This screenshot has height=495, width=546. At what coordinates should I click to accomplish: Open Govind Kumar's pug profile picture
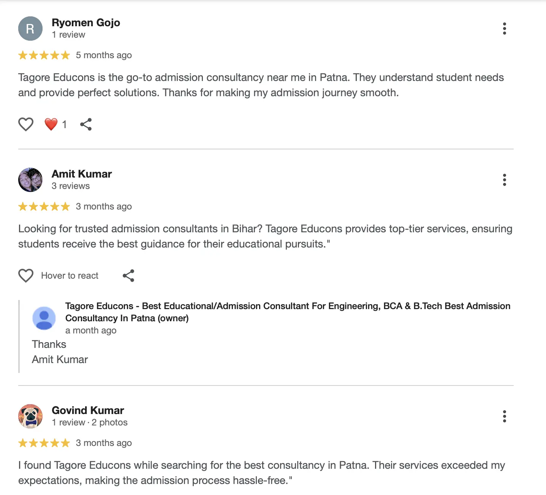click(30, 416)
